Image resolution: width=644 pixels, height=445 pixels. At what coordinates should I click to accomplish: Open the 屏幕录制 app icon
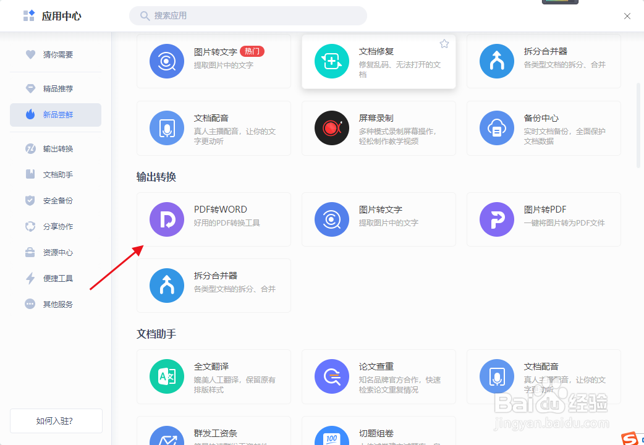332,128
